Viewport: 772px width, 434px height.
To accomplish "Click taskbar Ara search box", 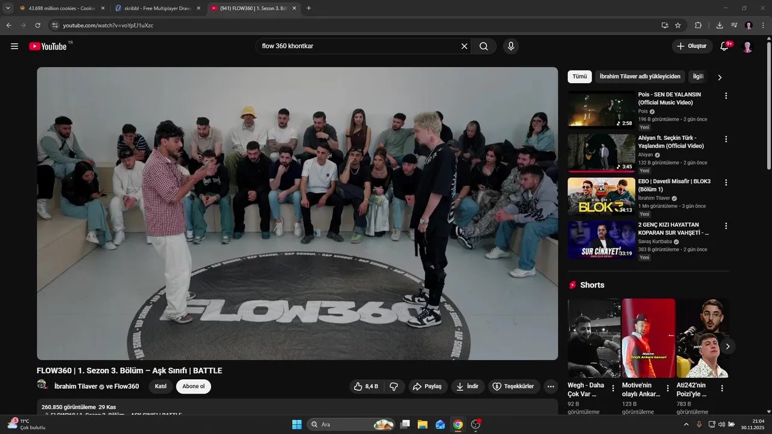I will [x=351, y=424].
